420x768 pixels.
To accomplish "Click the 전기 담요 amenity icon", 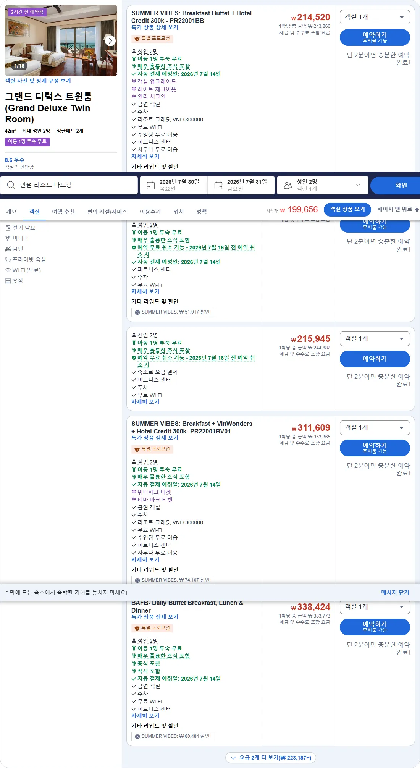I will click(8, 228).
